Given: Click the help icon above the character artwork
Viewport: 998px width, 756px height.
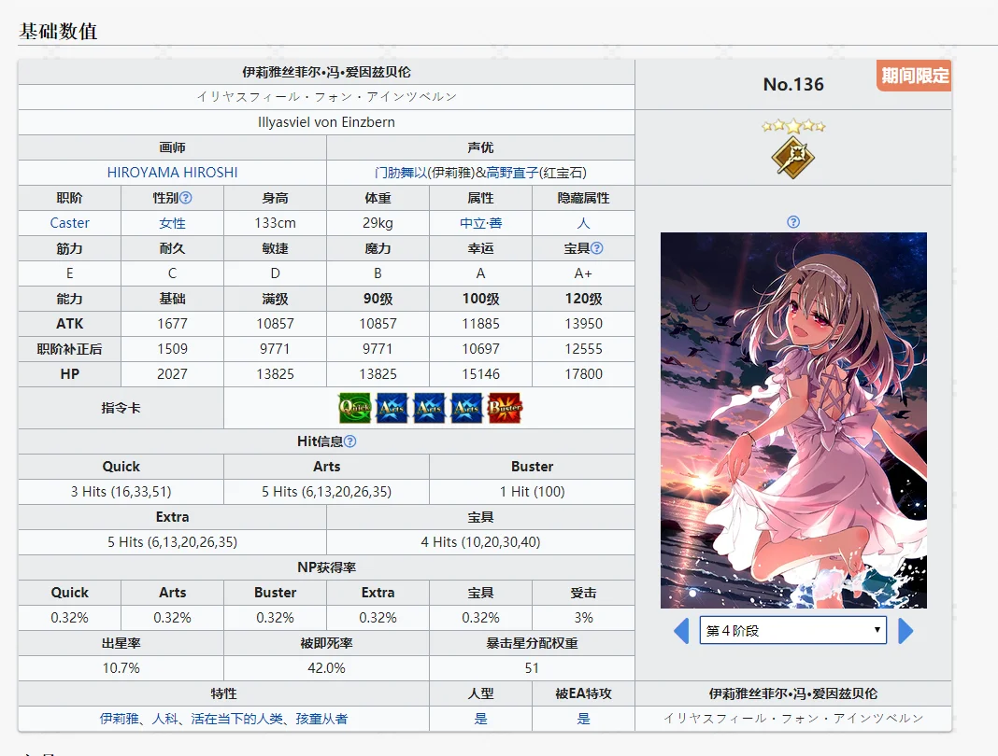Looking at the screenshot, I should click(793, 222).
